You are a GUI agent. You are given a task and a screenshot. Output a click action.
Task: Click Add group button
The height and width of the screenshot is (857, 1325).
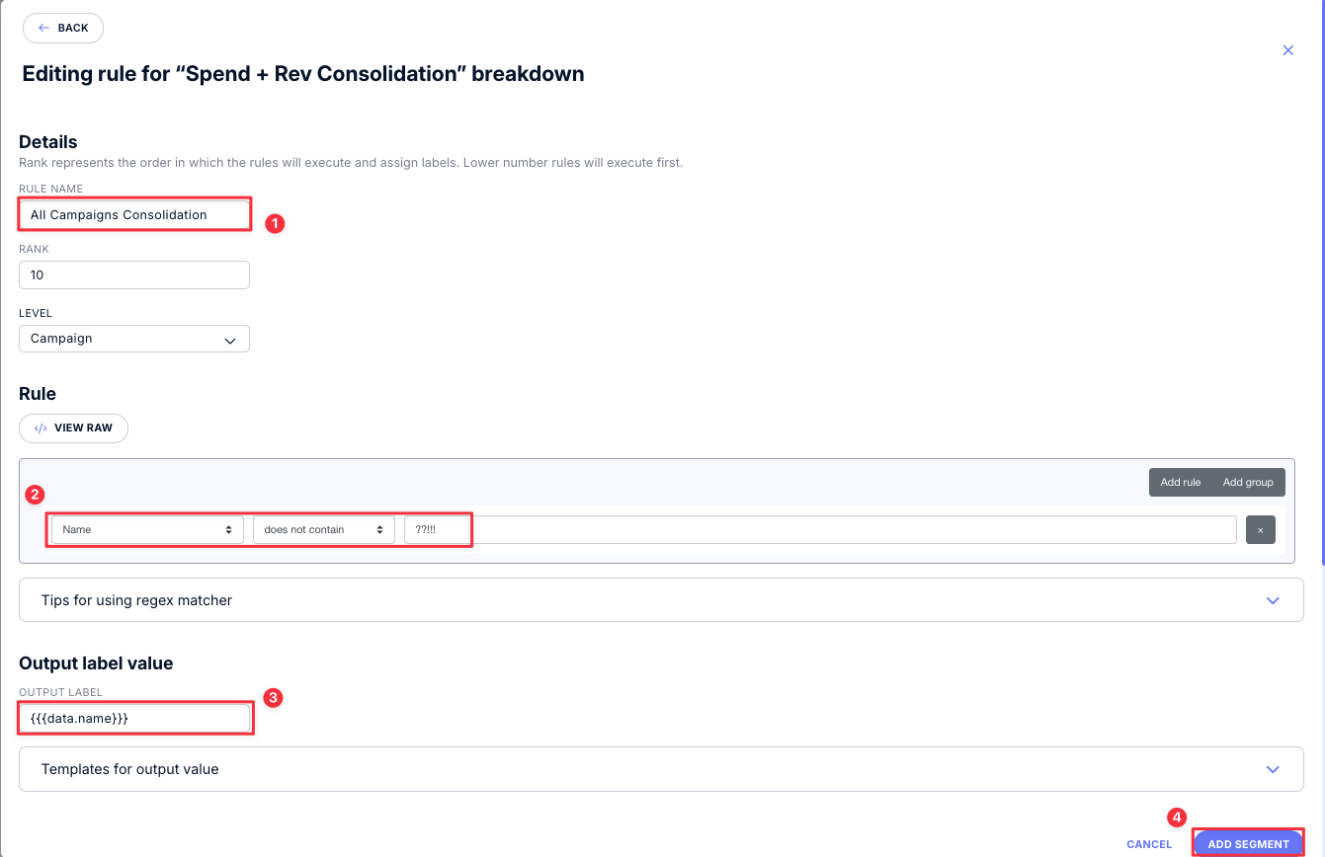tap(1248, 482)
